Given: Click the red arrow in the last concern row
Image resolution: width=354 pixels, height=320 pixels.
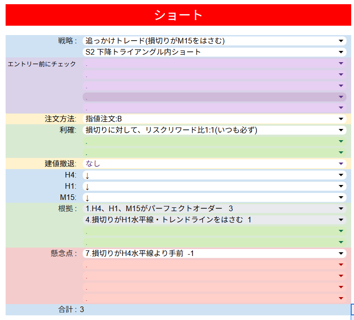Looking at the screenshot, I should point(340,298).
